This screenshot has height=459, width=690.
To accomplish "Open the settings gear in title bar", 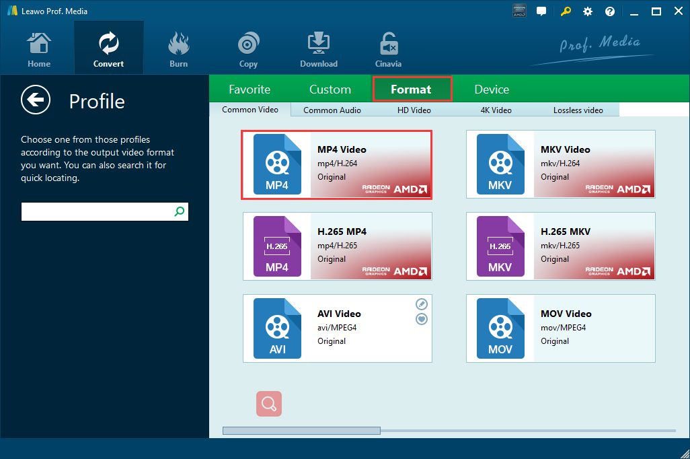I will click(x=588, y=11).
